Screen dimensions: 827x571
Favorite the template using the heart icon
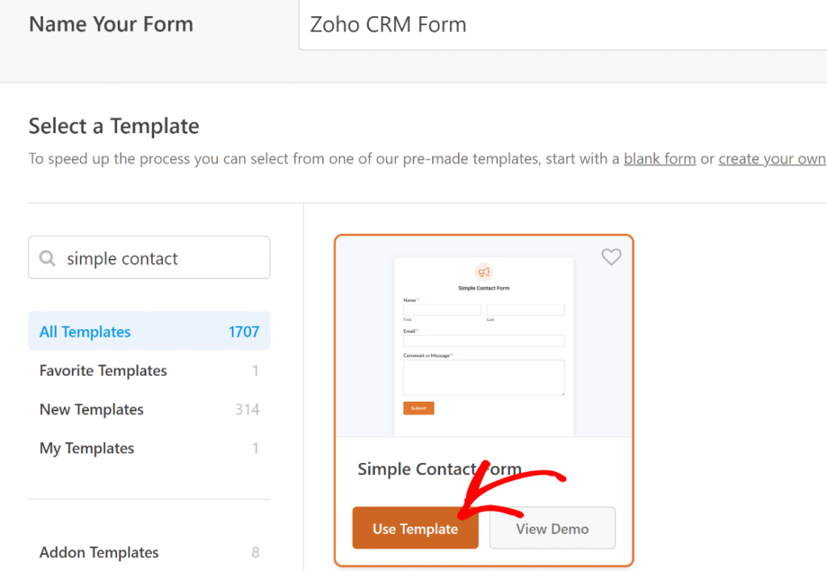611,256
